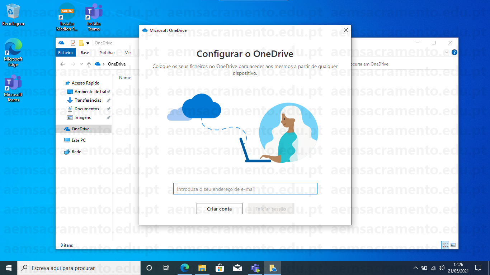Select Este PC in the sidebar

tap(79, 140)
